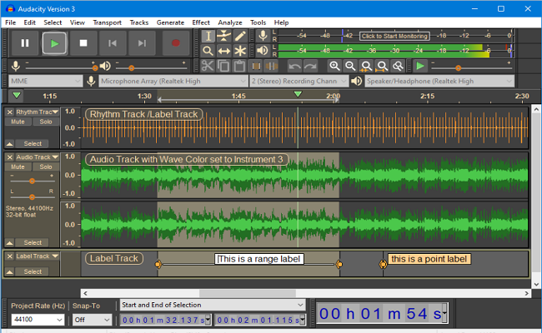542x333 pixels.
Task: Open the MME audio host dropdown
Action: coord(45,81)
